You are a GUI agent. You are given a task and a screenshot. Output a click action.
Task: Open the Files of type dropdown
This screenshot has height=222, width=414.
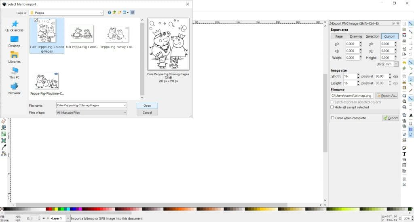125,112
